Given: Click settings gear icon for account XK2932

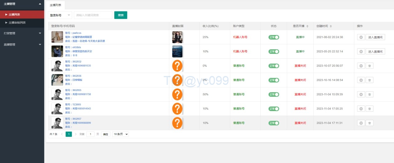Looking at the screenshot, I should 361,66.
